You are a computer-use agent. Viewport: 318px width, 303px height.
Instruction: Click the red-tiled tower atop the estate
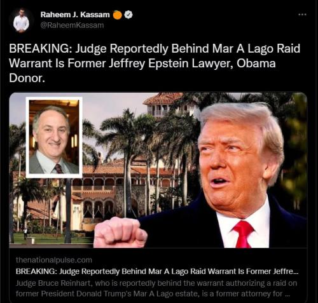click(x=163, y=105)
